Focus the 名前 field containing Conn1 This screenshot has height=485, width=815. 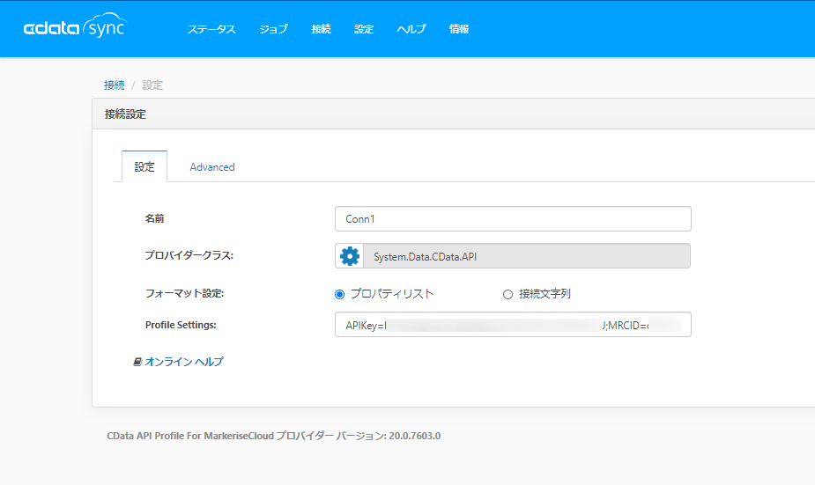(x=513, y=219)
